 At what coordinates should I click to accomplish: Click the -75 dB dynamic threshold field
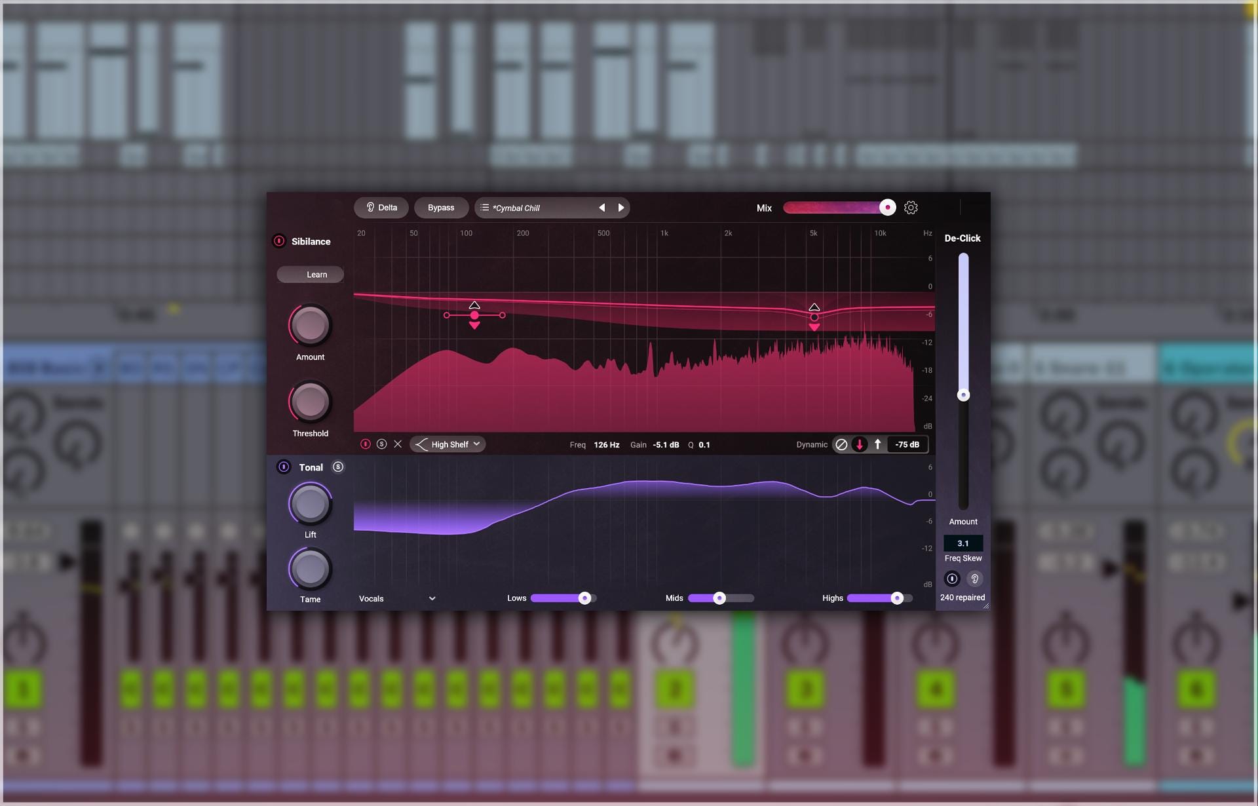[x=907, y=444]
